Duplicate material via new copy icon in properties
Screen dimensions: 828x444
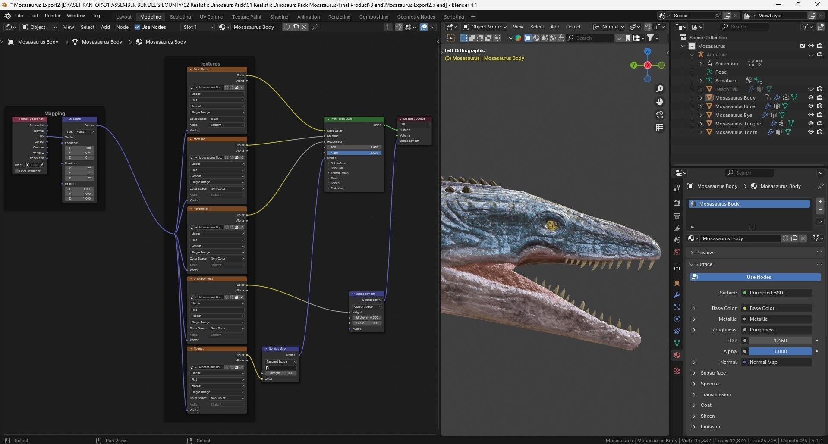tap(794, 238)
